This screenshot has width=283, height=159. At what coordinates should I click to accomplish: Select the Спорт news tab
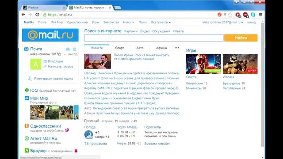tap(119, 48)
